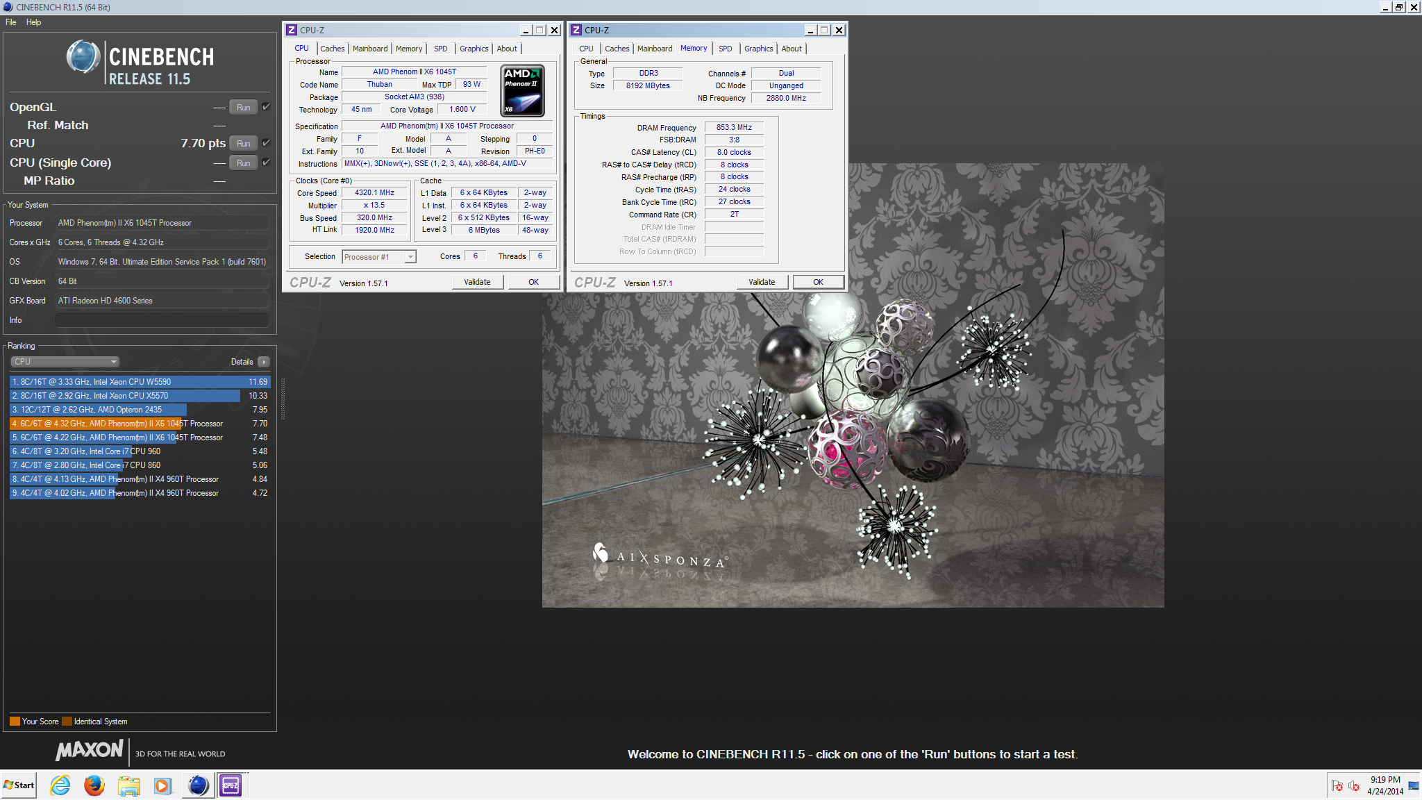Click Validate in left CPU-Z window
Viewport: 1422px width, 800px height.
tap(477, 282)
